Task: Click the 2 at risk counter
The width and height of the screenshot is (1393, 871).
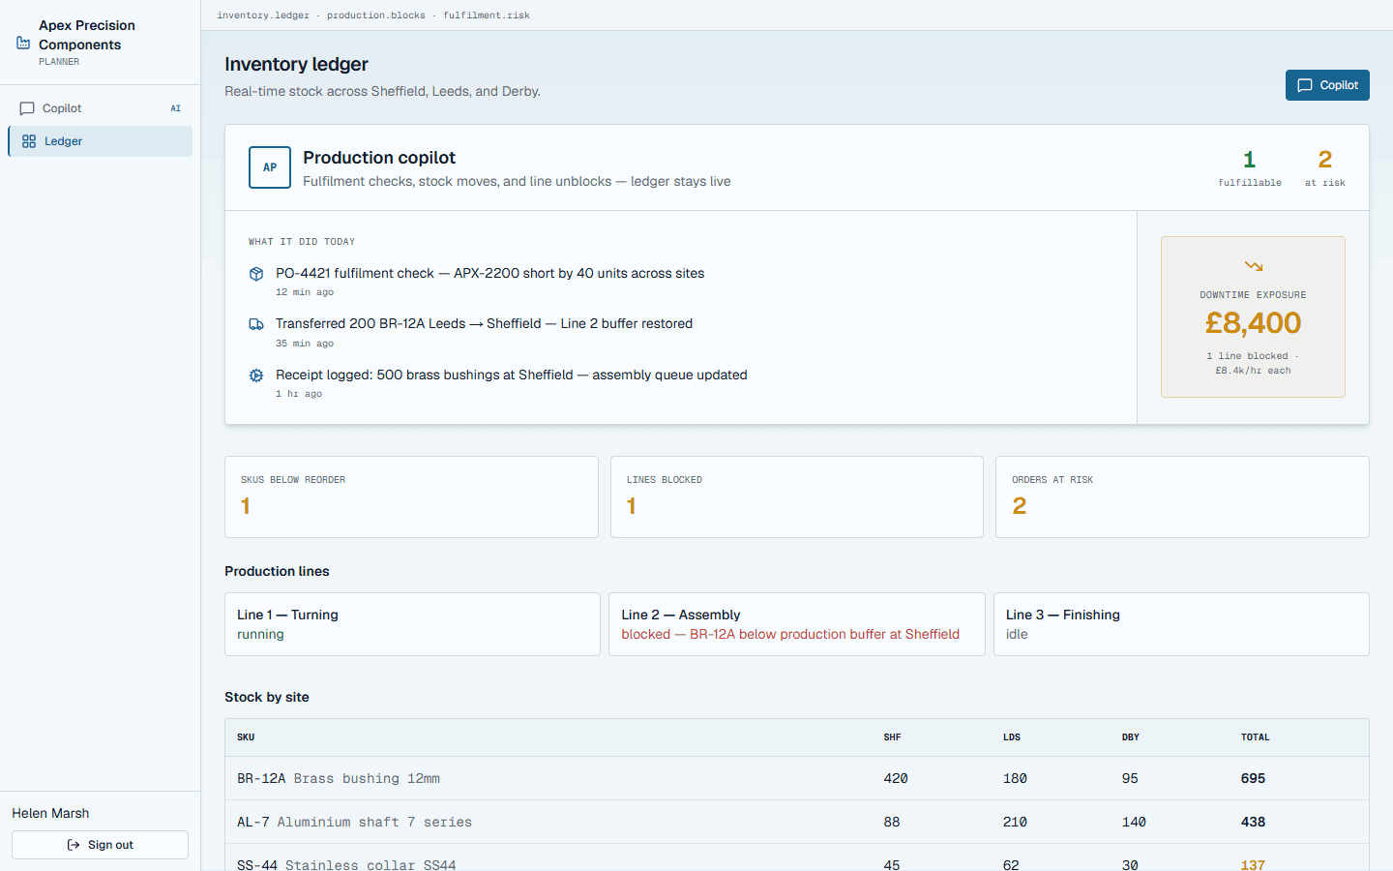Action: tap(1325, 167)
